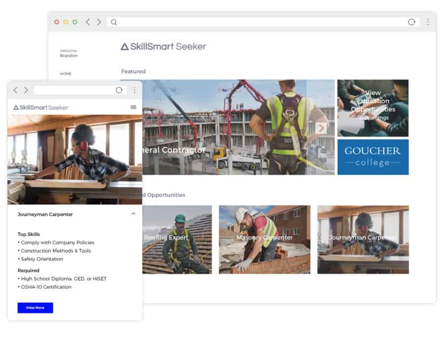Image resolution: width=443 pixels, height=345 pixels.
Task: Go back using the large browser's back arrow
Action: (x=88, y=22)
